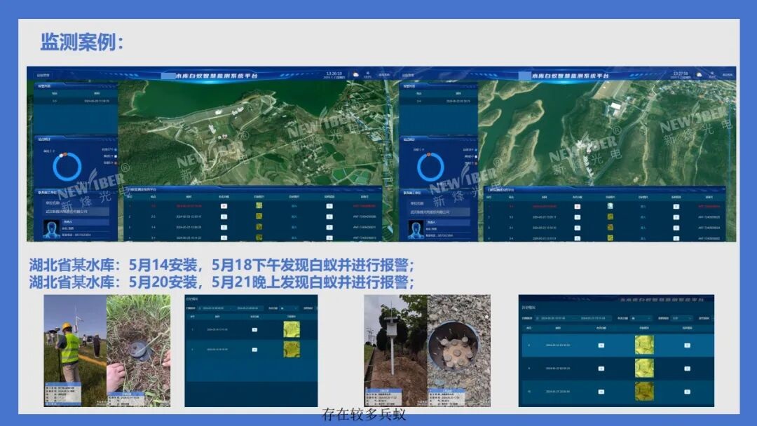Click the blue donut chart in left dashboard
The image size is (757, 426).
67,167
